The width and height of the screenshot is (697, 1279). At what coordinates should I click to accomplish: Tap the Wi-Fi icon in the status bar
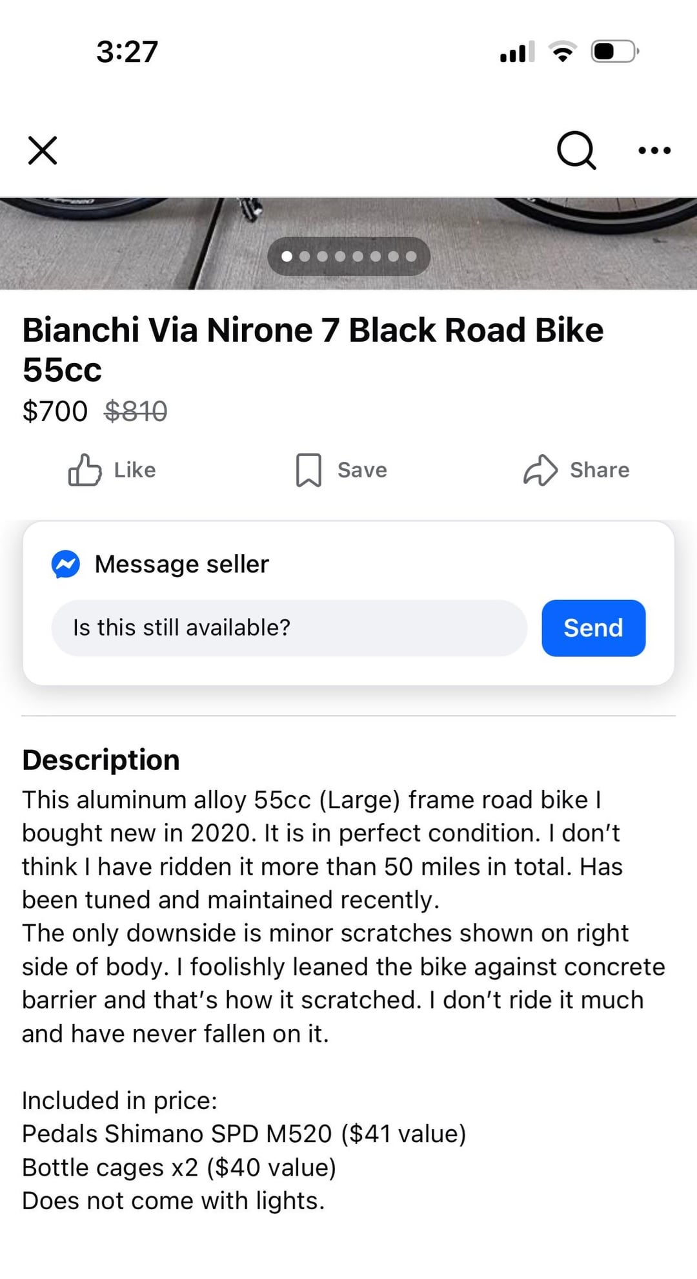point(563,52)
